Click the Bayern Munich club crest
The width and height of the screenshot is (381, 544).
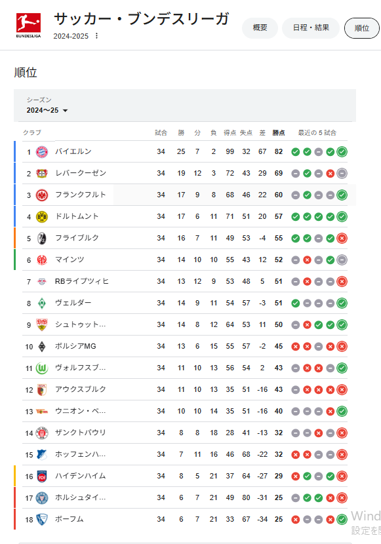click(x=42, y=151)
